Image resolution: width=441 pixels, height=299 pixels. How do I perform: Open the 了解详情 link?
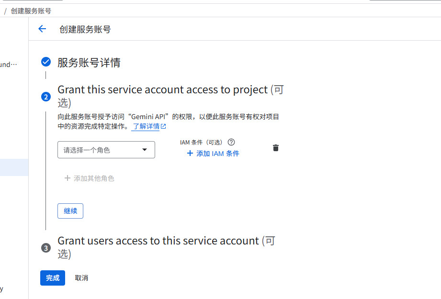(146, 127)
